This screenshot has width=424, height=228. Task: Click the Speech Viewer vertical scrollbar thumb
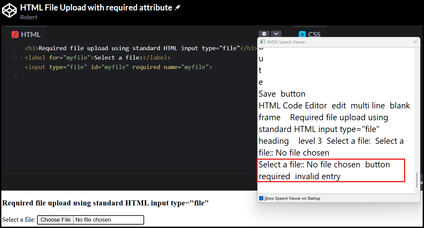point(417,180)
